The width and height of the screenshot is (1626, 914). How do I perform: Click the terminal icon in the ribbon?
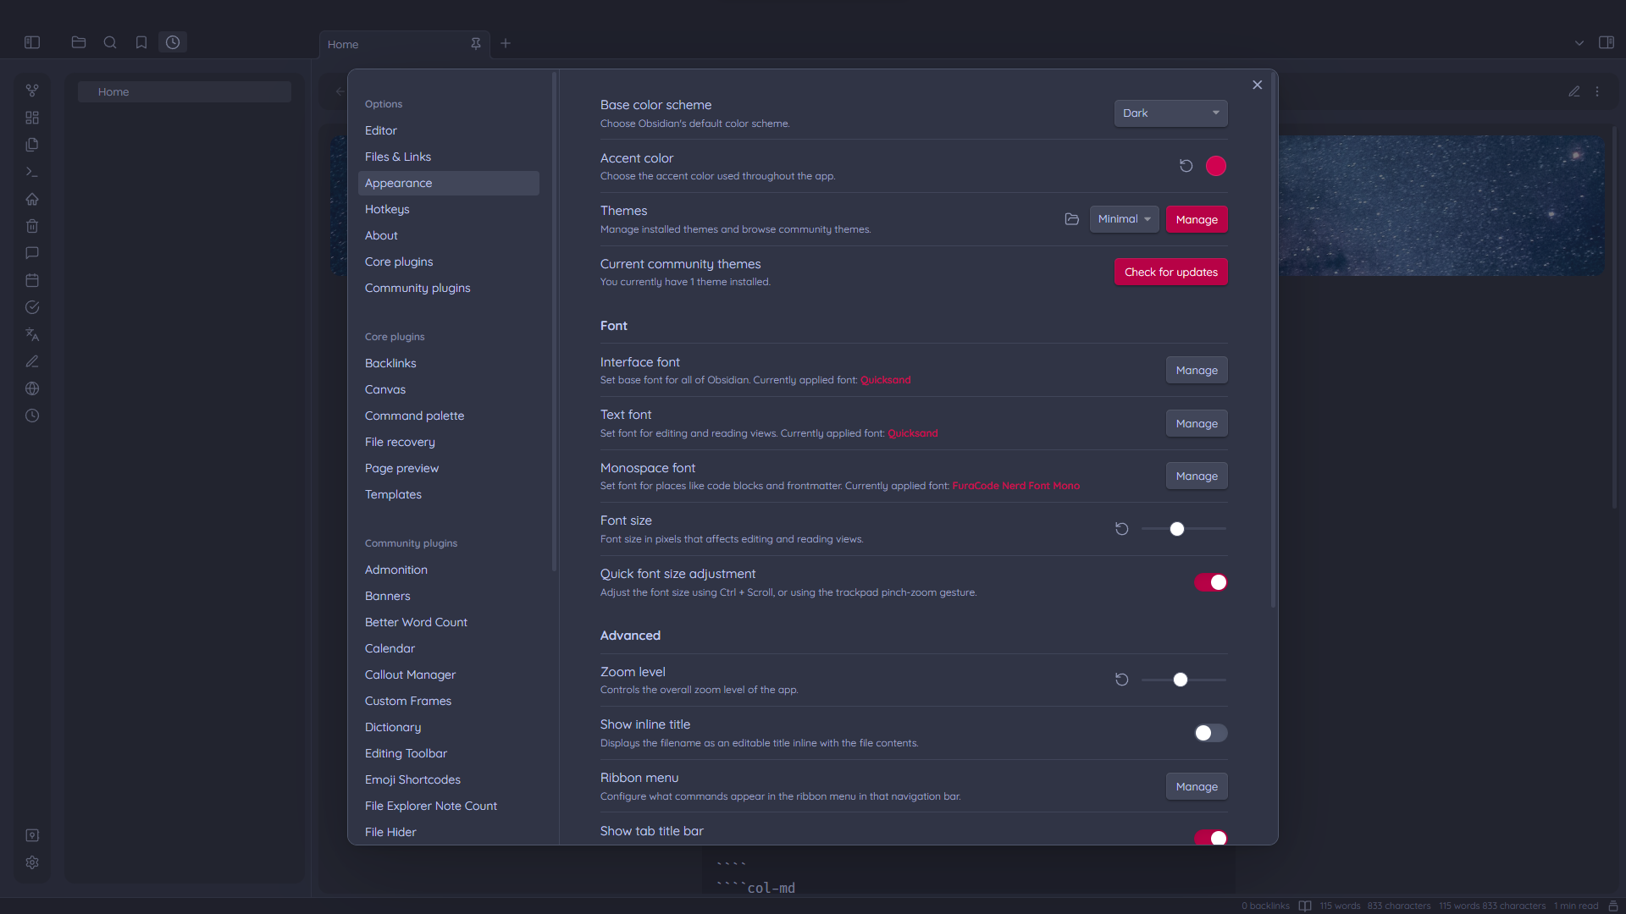point(31,172)
